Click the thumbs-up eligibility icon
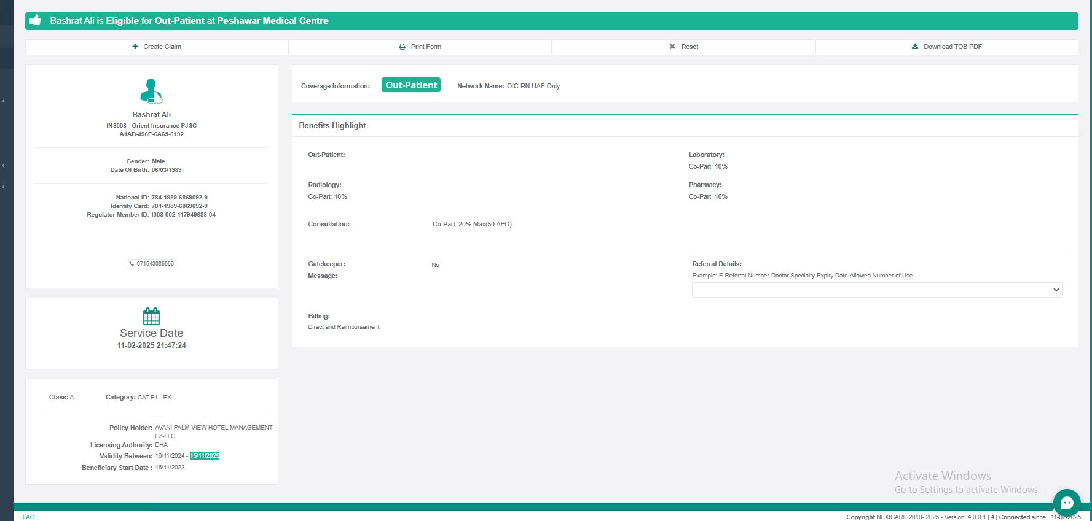The image size is (1092, 521). click(36, 20)
